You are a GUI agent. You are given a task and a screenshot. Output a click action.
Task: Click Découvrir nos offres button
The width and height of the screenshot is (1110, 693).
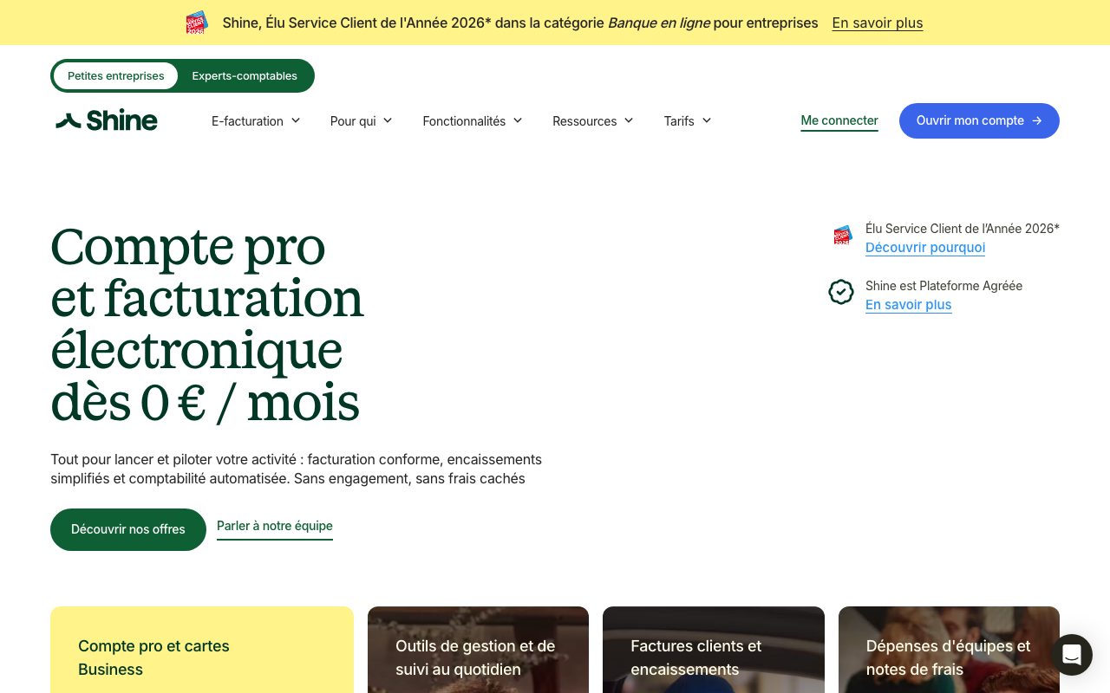128,529
